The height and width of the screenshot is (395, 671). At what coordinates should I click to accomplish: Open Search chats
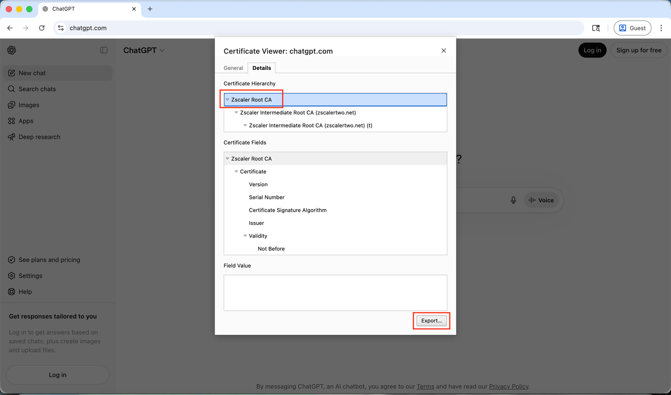click(x=58, y=89)
